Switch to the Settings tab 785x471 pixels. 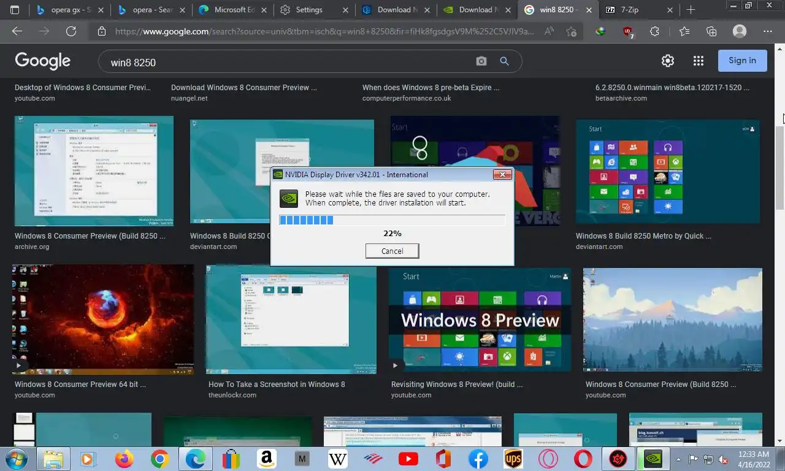point(314,10)
